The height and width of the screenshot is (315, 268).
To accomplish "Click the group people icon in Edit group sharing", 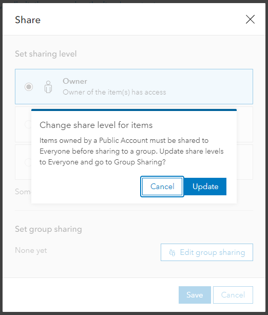I will click(172, 252).
